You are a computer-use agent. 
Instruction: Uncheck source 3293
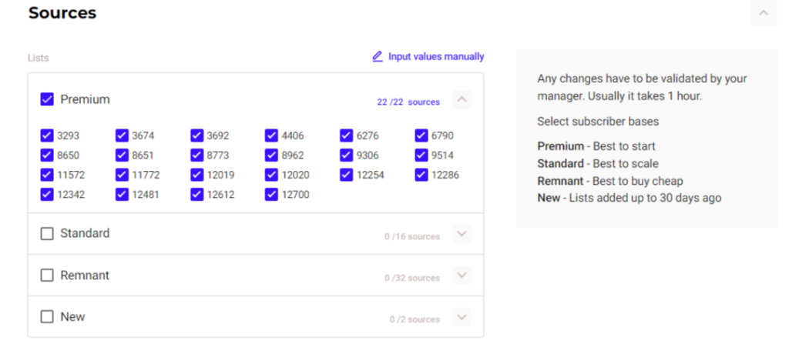tap(47, 135)
